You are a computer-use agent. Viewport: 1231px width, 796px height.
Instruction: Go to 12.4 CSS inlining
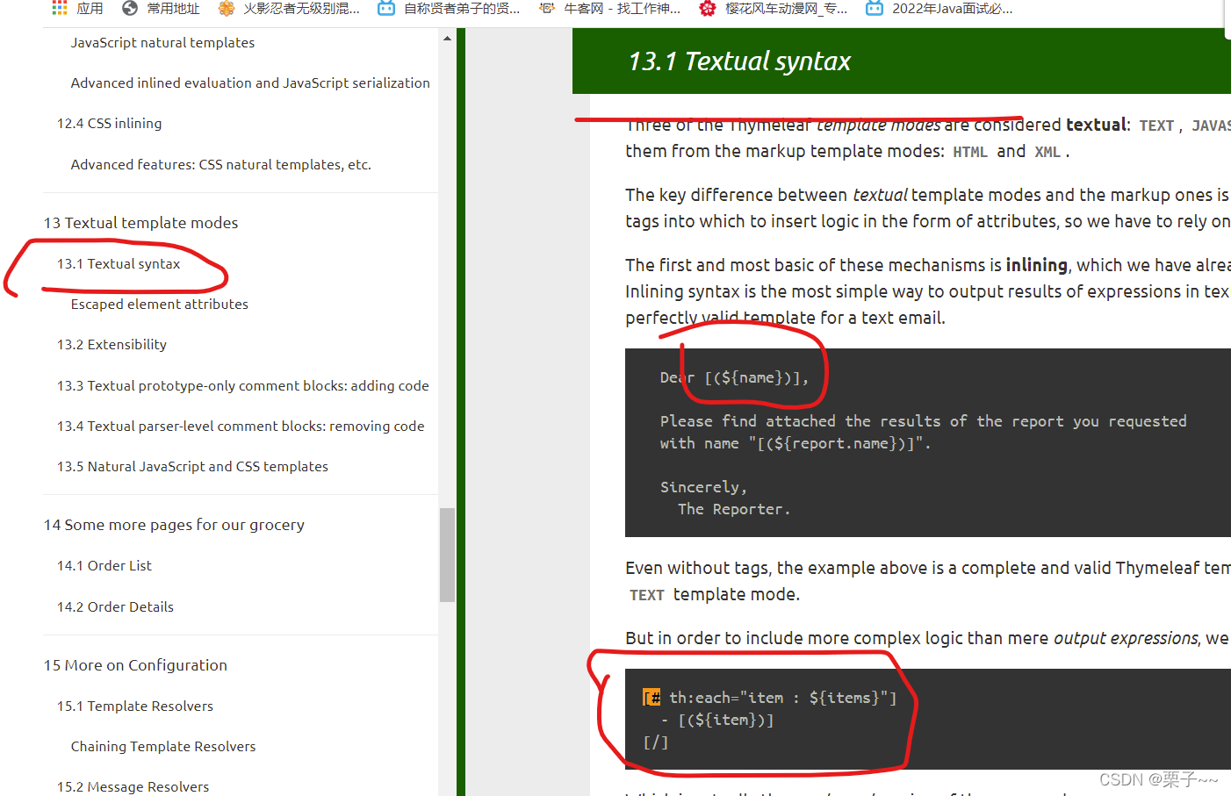109,123
